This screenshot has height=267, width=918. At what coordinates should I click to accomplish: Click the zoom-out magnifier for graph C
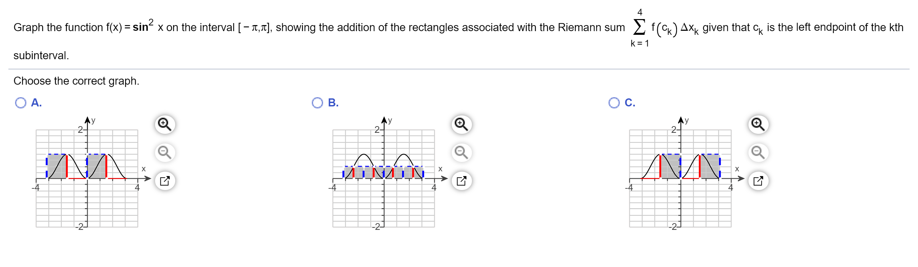point(758,153)
